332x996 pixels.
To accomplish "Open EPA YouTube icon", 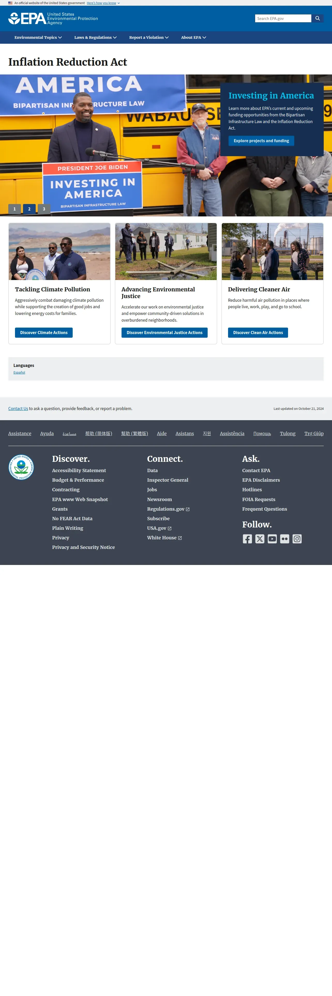I will [272, 539].
